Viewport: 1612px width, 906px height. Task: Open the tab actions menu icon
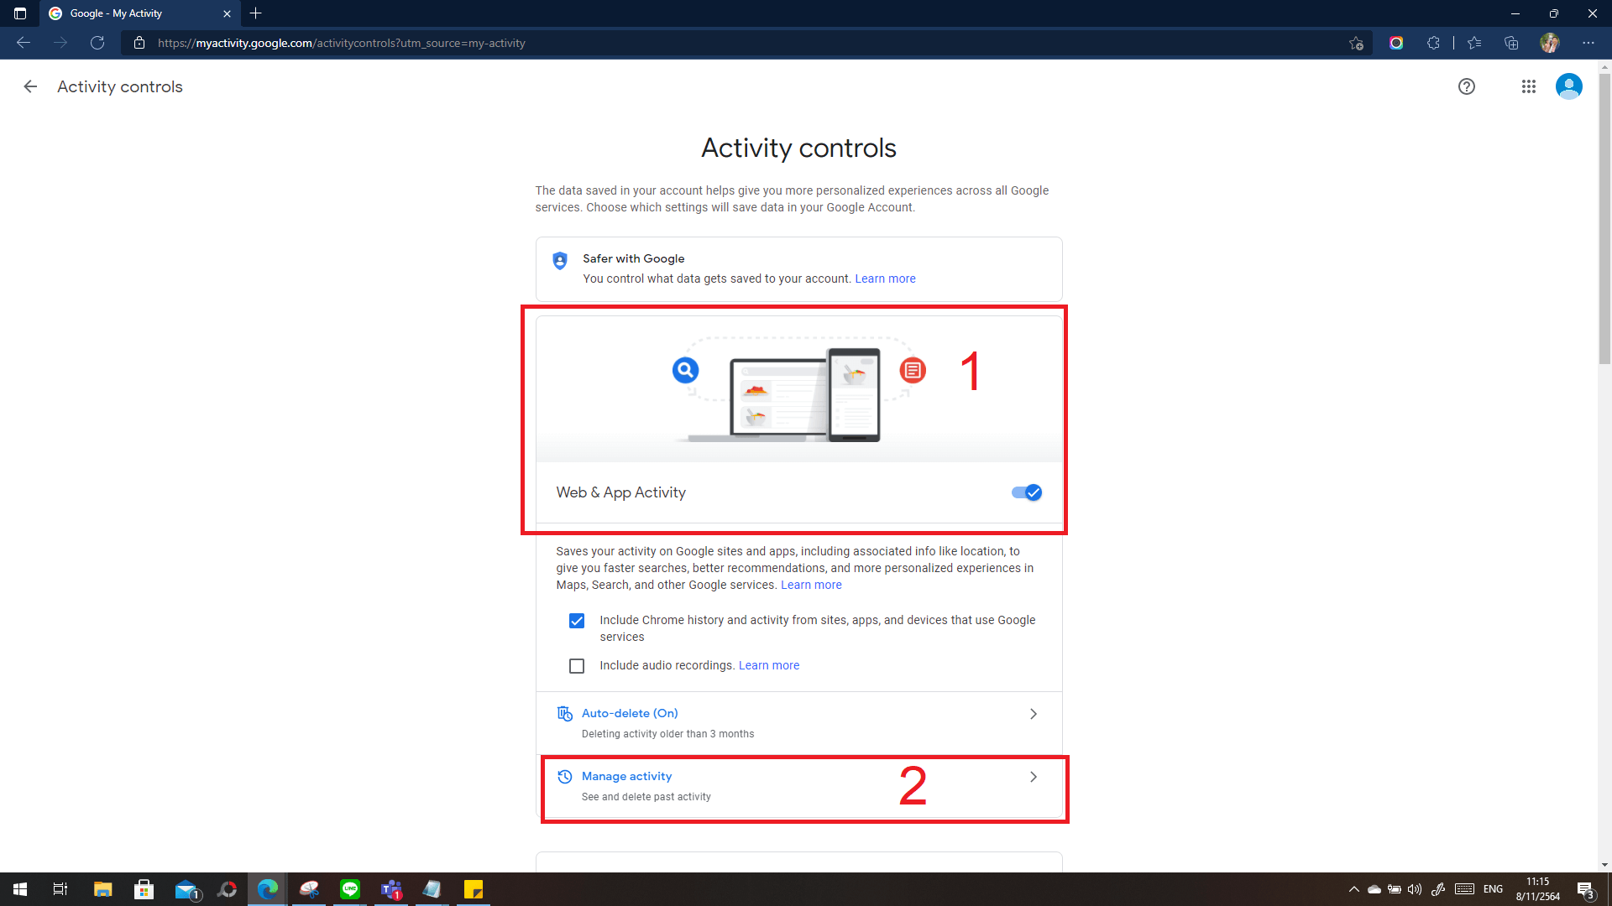point(20,13)
